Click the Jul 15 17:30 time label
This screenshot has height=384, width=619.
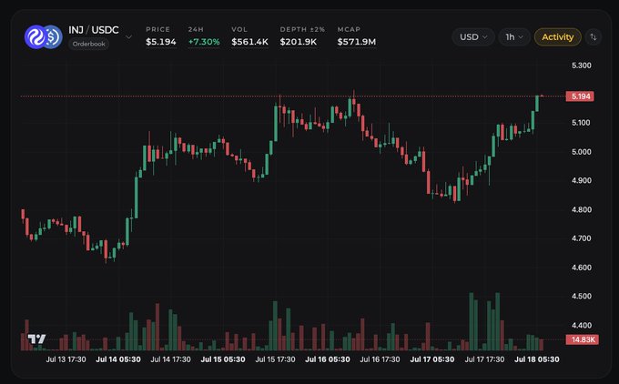click(x=275, y=359)
